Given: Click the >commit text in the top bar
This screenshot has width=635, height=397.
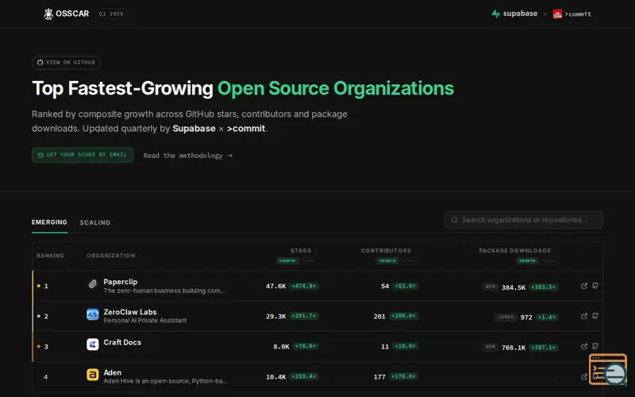Looking at the screenshot, I should pyautogui.click(x=578, y=14).
